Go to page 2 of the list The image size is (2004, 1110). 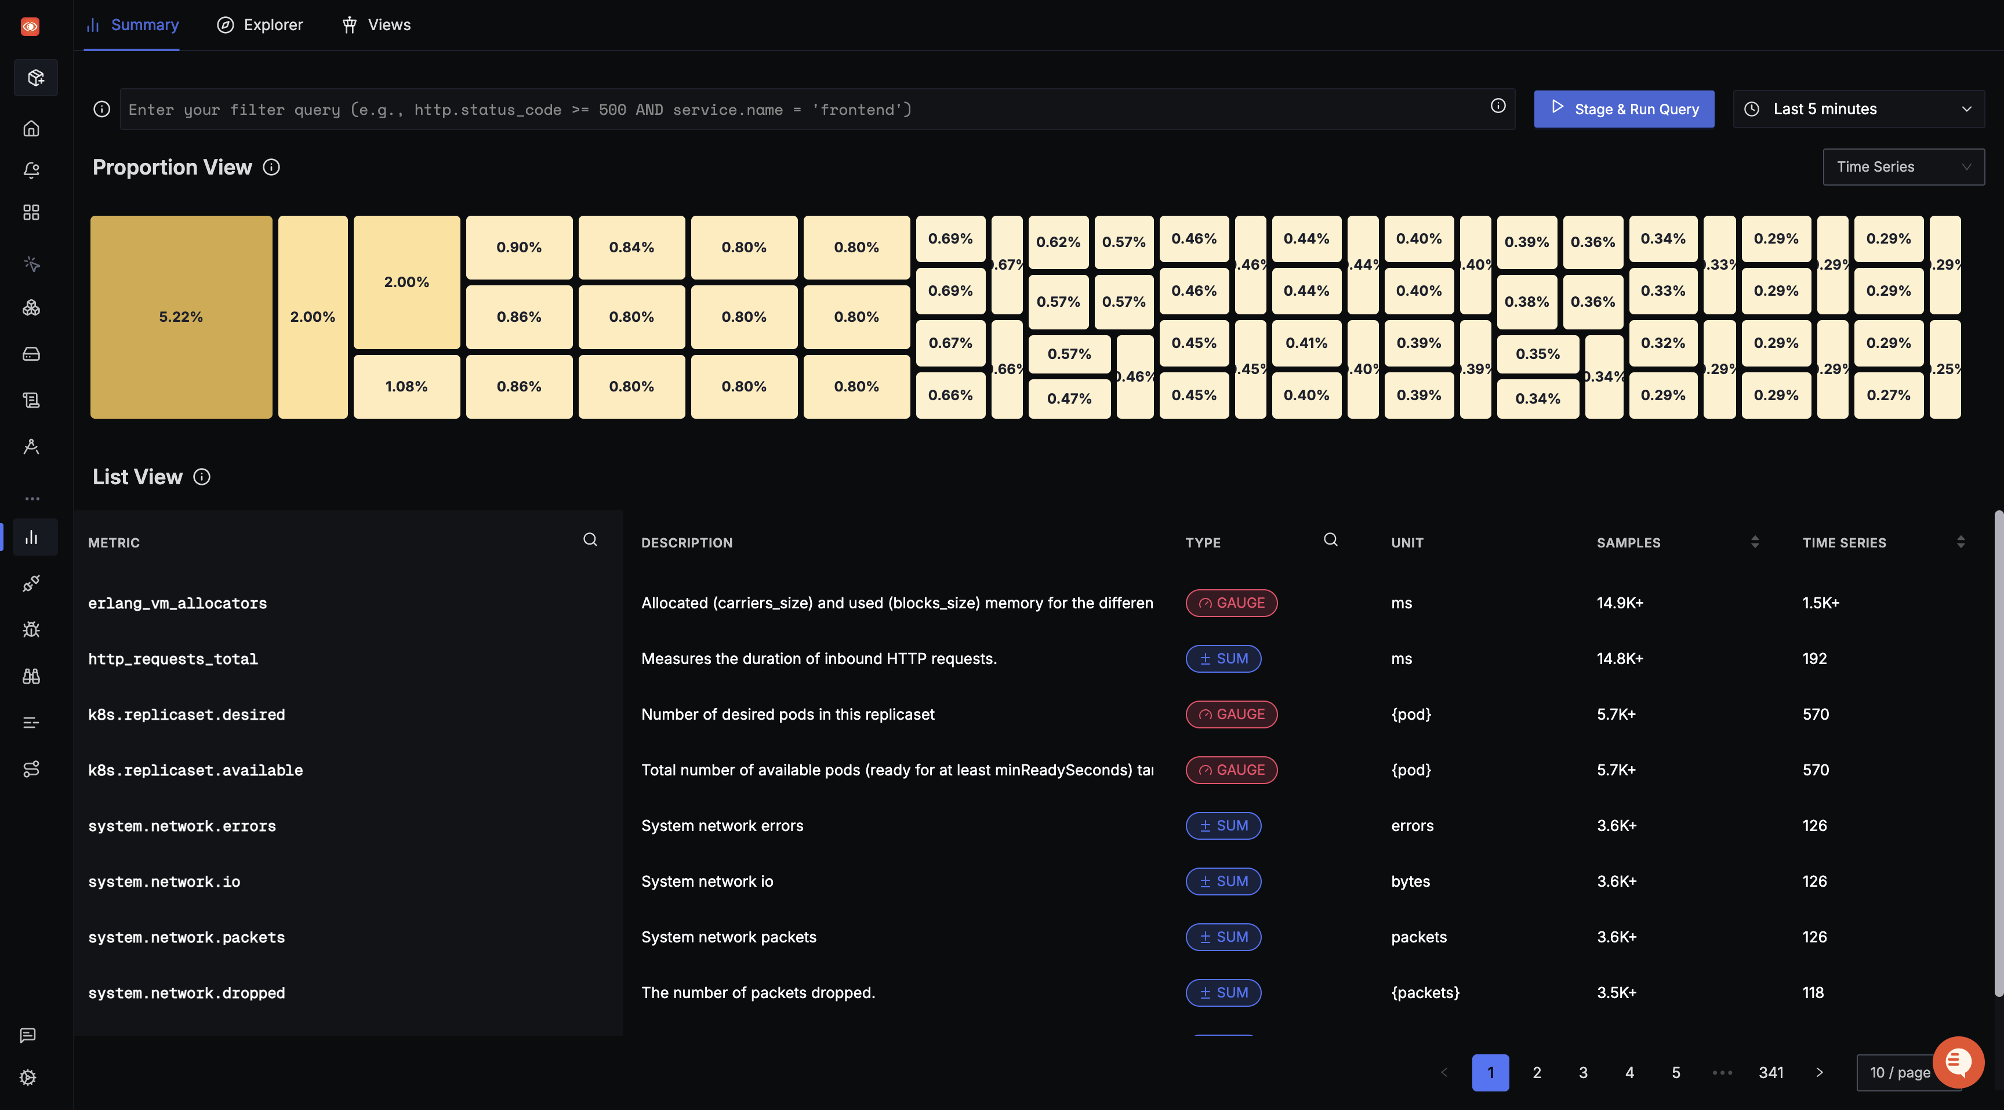1537,1073
